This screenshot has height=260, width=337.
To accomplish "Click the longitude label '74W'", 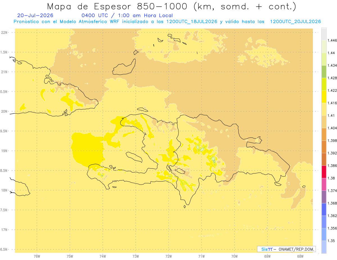I will coord(103,256).
